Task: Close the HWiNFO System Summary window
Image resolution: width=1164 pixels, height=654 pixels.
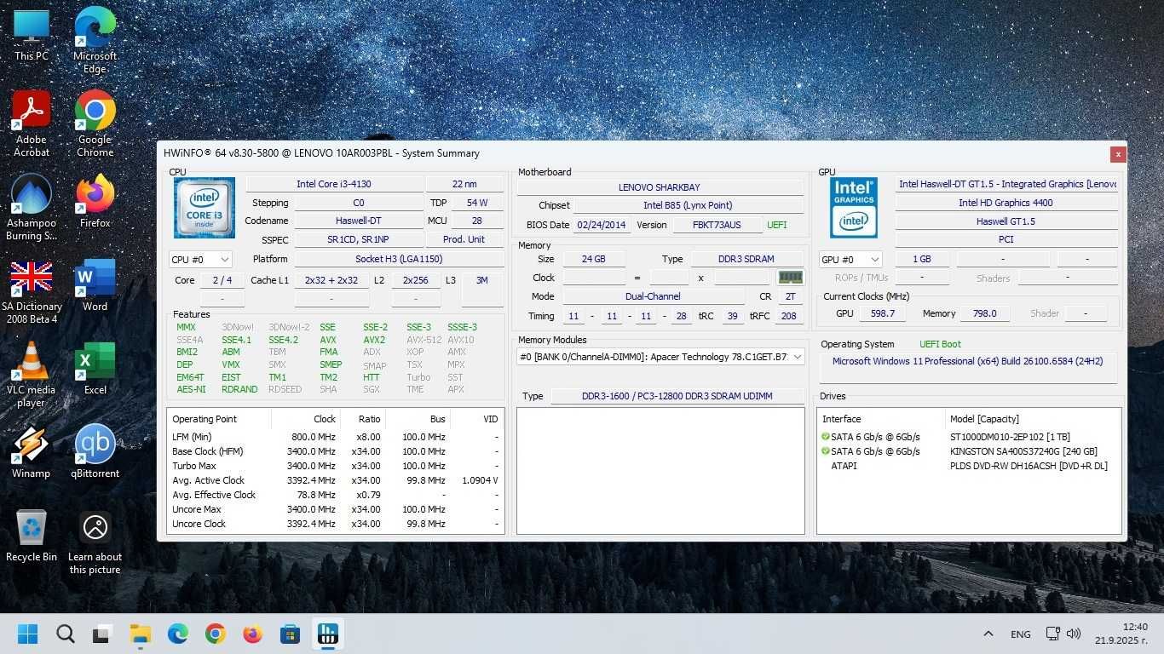Action: coord(1118,154)
